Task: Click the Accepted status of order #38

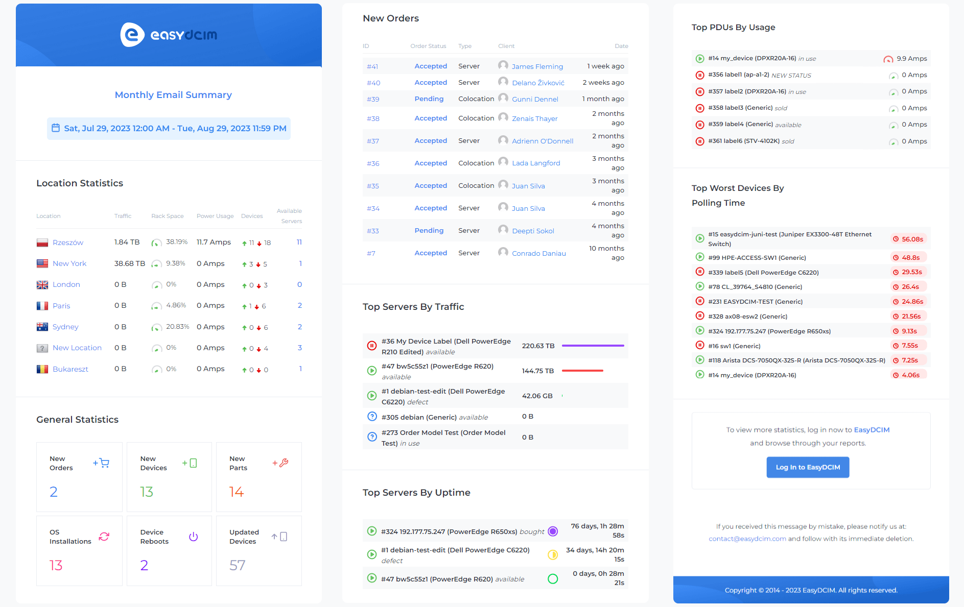Action: coord(431,118)
